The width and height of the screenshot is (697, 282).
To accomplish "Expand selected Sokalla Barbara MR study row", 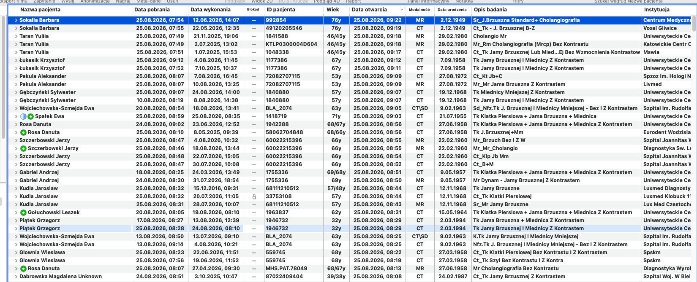I will click(x=16, y=20).
